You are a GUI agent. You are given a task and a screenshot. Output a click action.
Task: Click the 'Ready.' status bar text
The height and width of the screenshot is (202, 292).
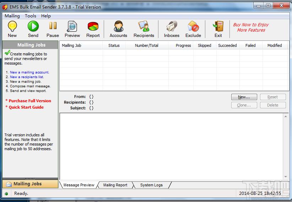[21, 193]
